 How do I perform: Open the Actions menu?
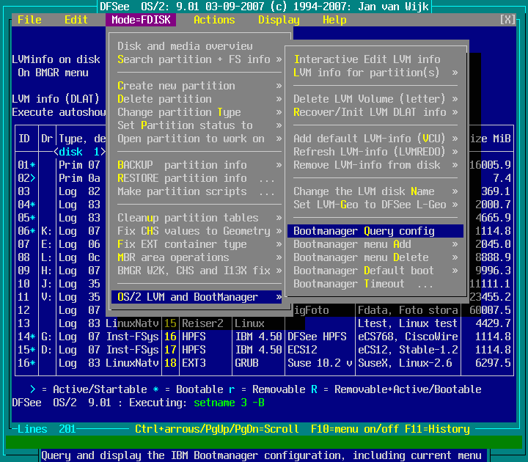(x=214, y=20)
